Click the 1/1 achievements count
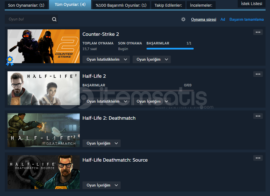Screen dimensions: 270x196 [x=189, y=43]
